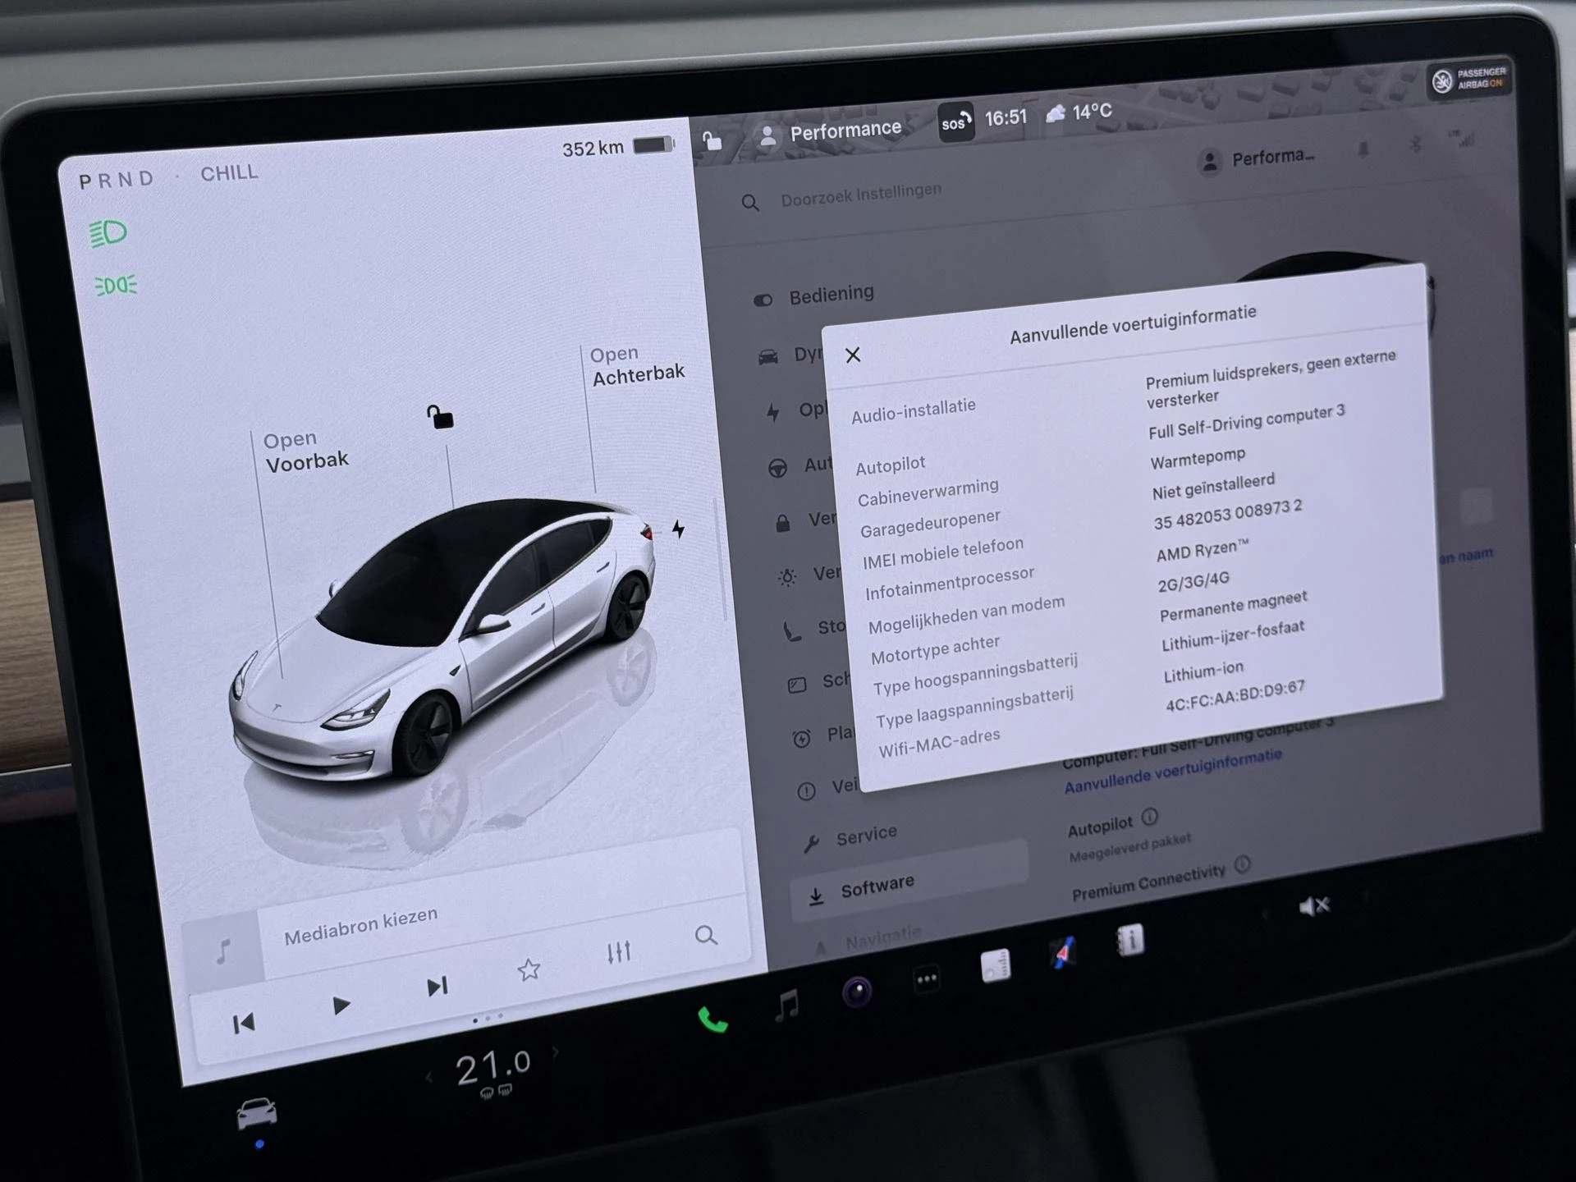Tap the green phone icon
Viewport: 1576px width, 1182px height.
click(x=712, y=1019)
